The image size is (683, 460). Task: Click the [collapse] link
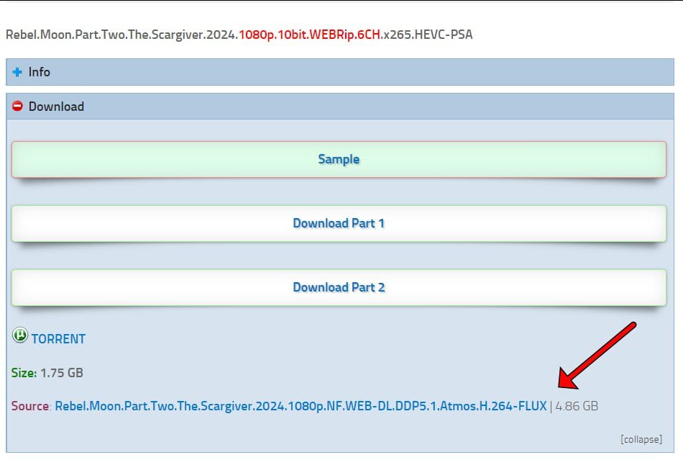pos(641,439)
